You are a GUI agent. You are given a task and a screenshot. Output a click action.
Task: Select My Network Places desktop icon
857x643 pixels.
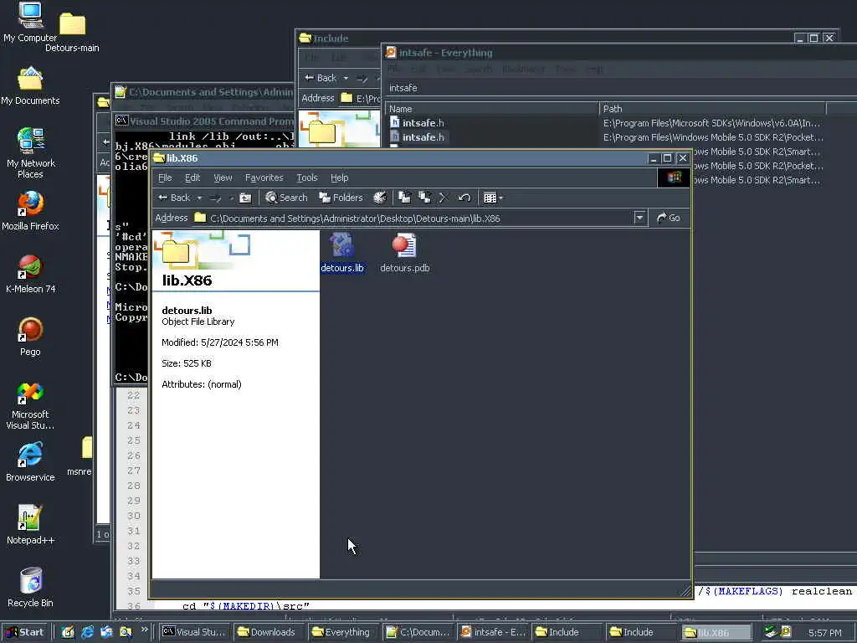click(x=30, y=153)
